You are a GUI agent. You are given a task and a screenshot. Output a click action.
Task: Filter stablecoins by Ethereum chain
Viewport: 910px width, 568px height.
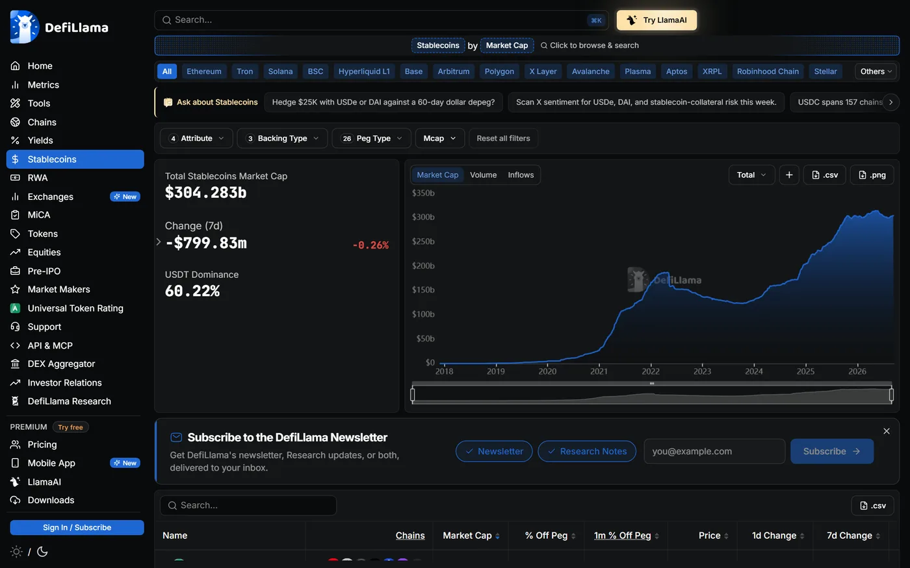tap(204, 71)
